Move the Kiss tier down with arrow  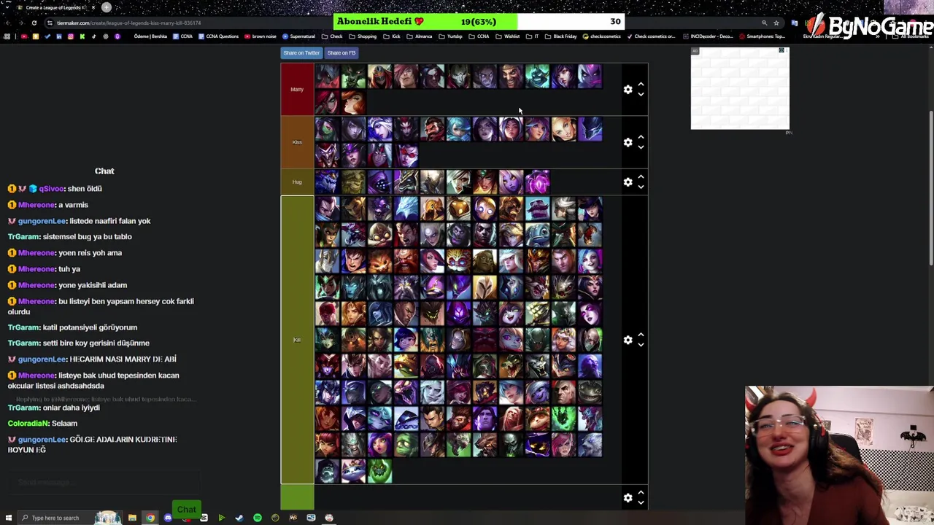tap(641, 147)
